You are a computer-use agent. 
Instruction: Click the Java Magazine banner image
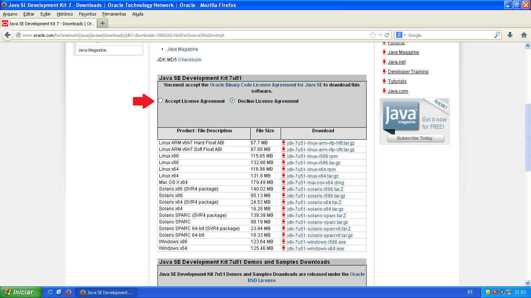414,121
